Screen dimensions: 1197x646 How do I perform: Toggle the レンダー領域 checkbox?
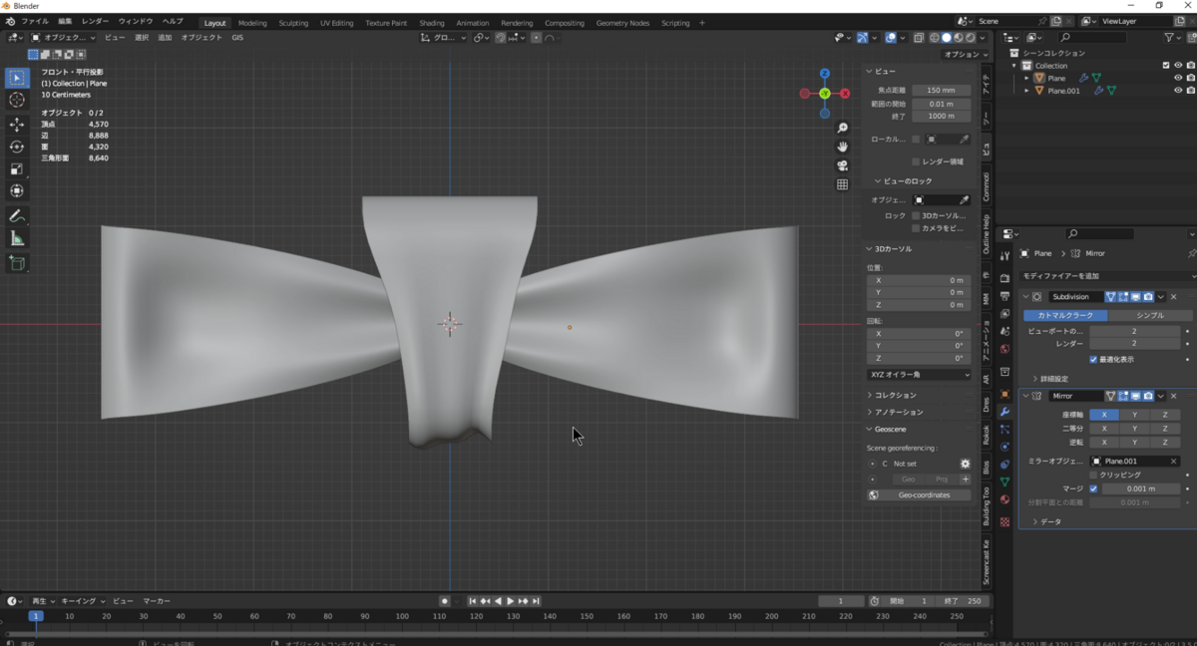pos(916,161)
